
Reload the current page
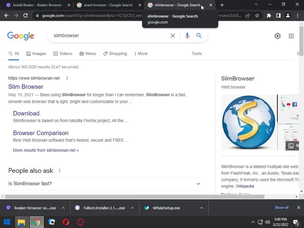pyautogui.click(x=26, y=15)
